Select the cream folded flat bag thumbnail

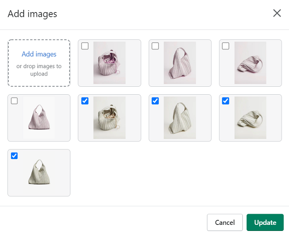(x=250, y=118)
